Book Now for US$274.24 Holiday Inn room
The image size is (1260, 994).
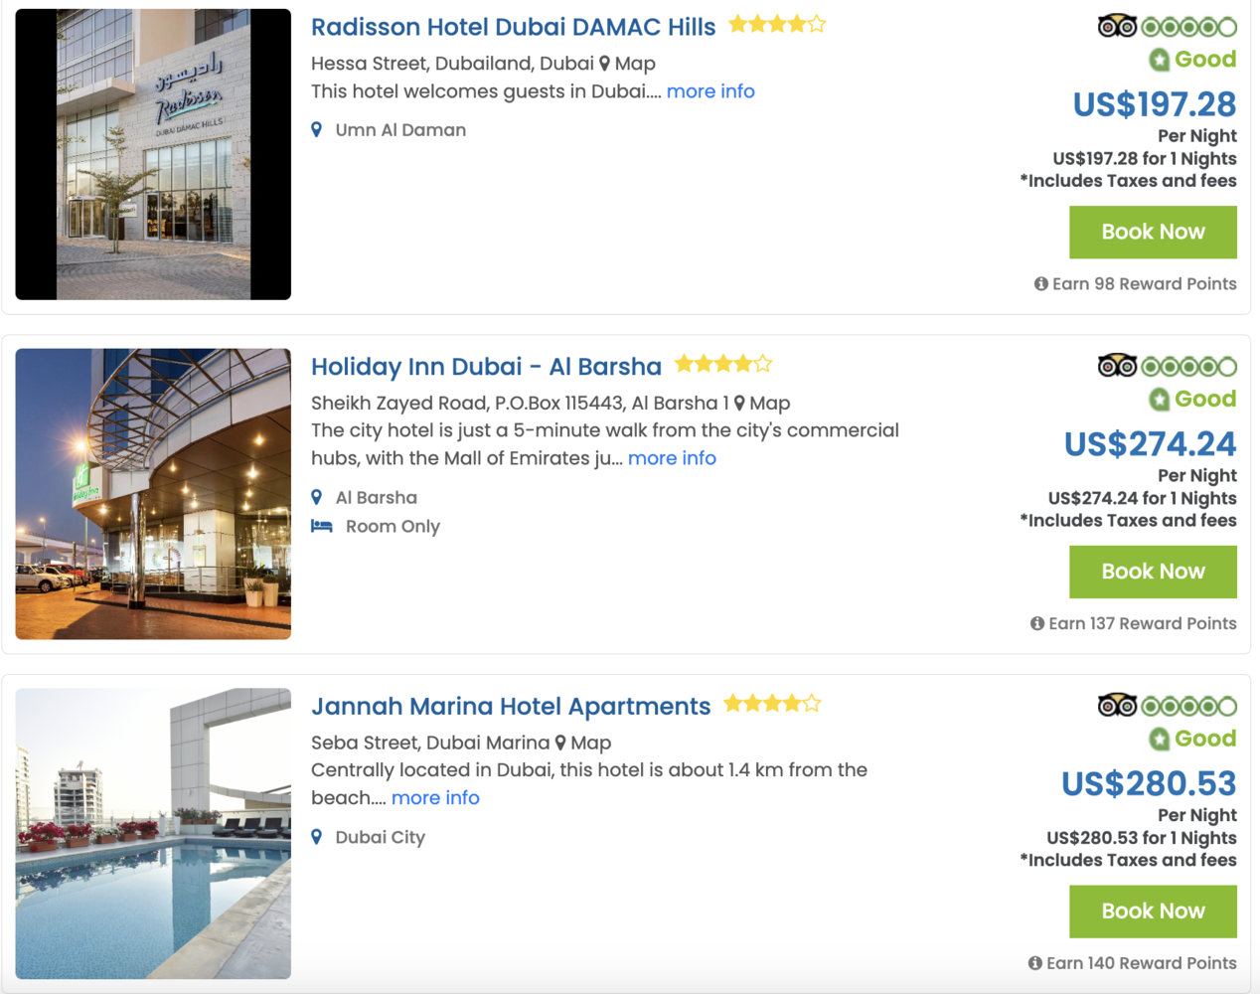coord(1153,573)
